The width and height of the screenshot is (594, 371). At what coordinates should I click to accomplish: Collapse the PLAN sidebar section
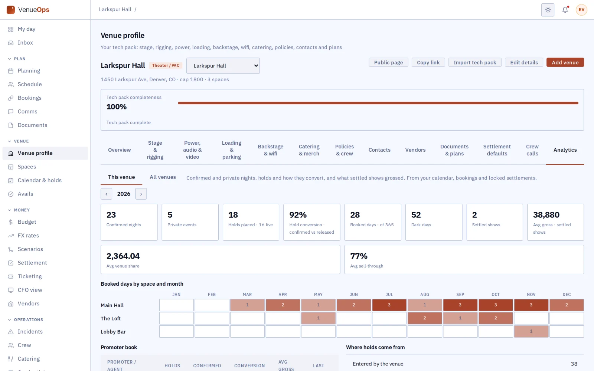[17, 59]
